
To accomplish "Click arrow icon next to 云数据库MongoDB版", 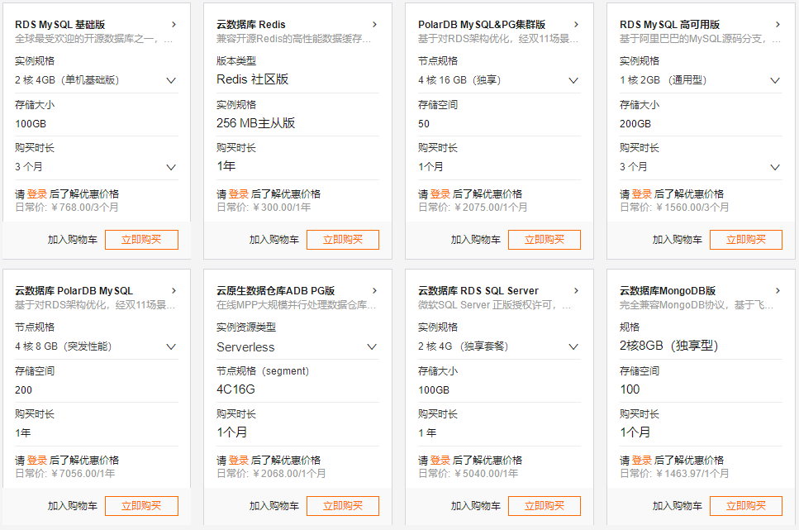I will [778, 291].
